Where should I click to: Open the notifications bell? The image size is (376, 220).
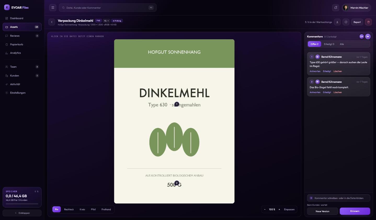pyautogui.click(x=336, y=8)
